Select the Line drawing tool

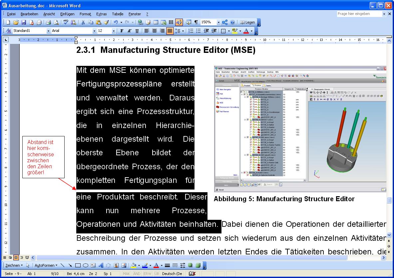(62, 265)
